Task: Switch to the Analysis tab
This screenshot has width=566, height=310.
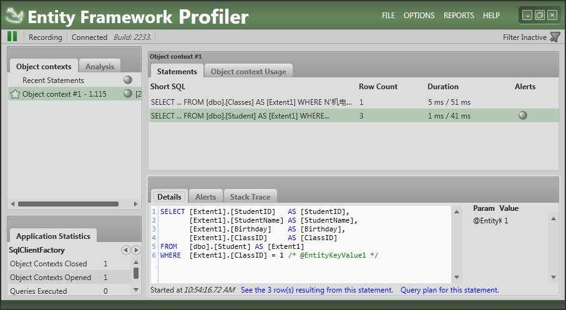Action: (x=100, y=66)
